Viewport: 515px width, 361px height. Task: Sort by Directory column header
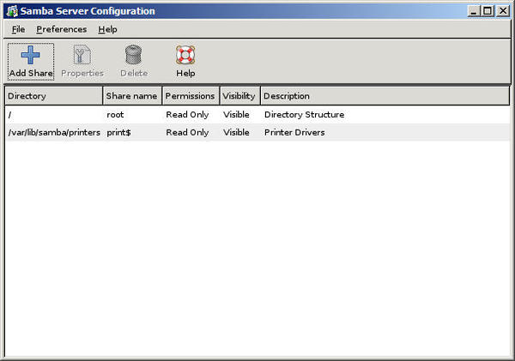pos(54,96)
